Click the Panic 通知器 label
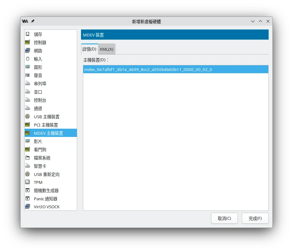The image size is (293, 252). coord(46,199)
